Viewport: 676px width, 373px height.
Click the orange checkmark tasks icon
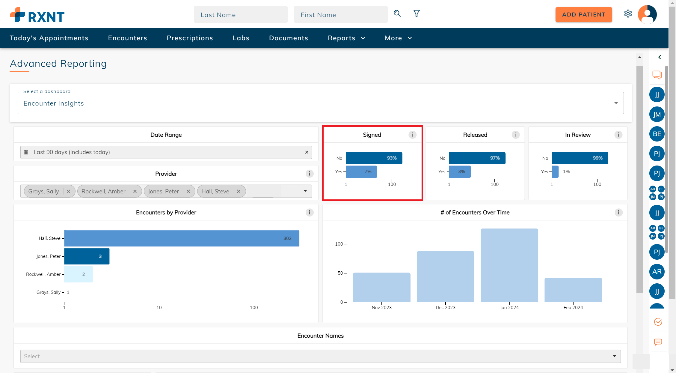(658, 322)
